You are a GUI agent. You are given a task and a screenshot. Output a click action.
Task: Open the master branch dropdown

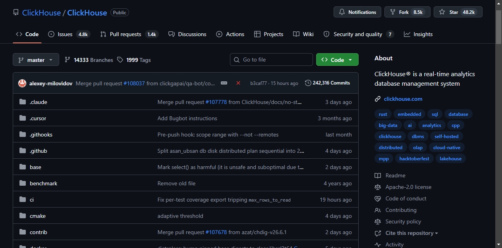[36, 60]
